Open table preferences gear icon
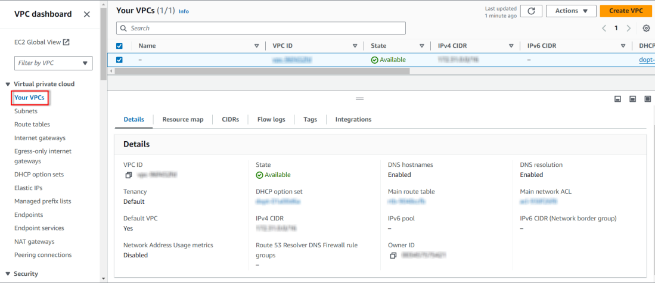The width and height of the screenshot is (655, 283). point(646,28)
